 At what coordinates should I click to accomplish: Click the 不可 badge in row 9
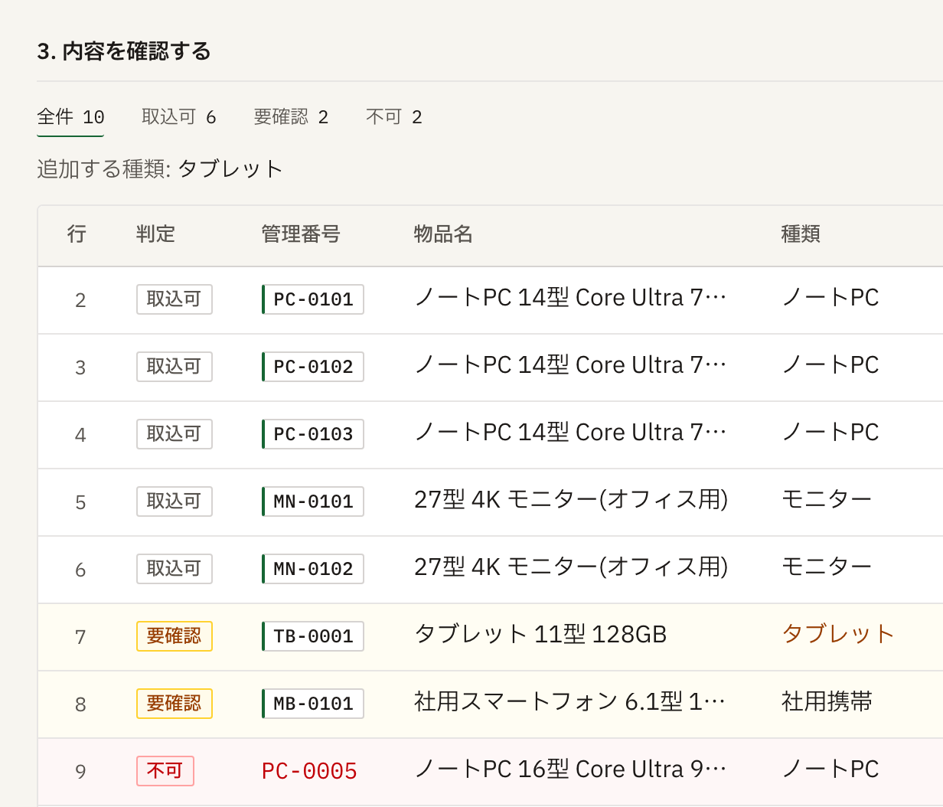click(165, 771)
